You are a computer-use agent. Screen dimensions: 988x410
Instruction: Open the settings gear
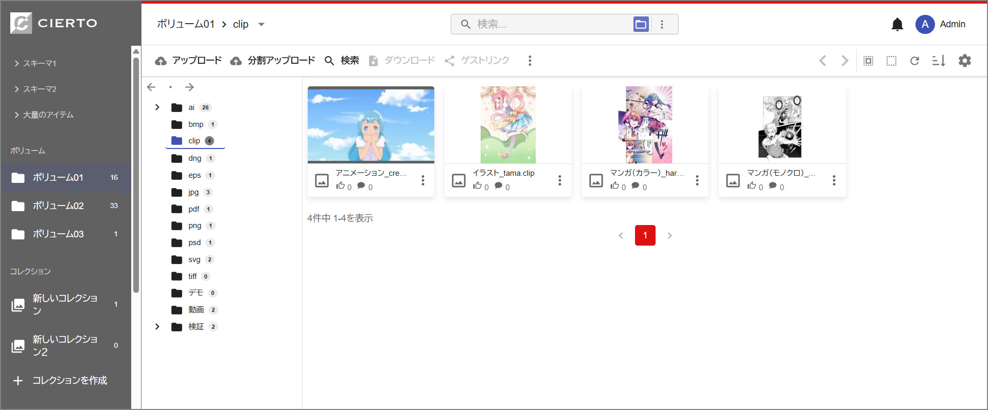pyautogui.click(x=965, y=61)
